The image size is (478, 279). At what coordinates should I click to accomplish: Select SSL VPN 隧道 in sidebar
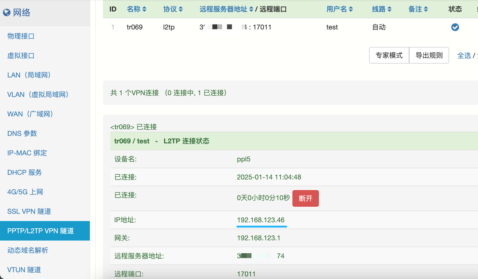tap(29, 211)
